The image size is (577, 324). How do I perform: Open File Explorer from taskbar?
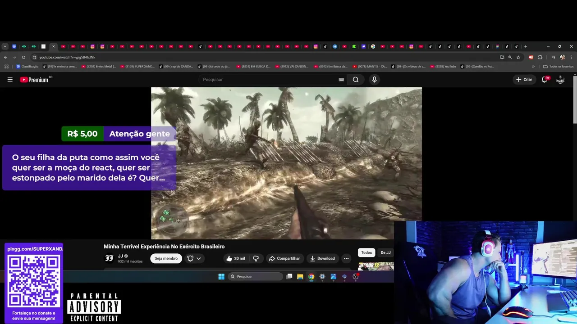coord(300,277)
